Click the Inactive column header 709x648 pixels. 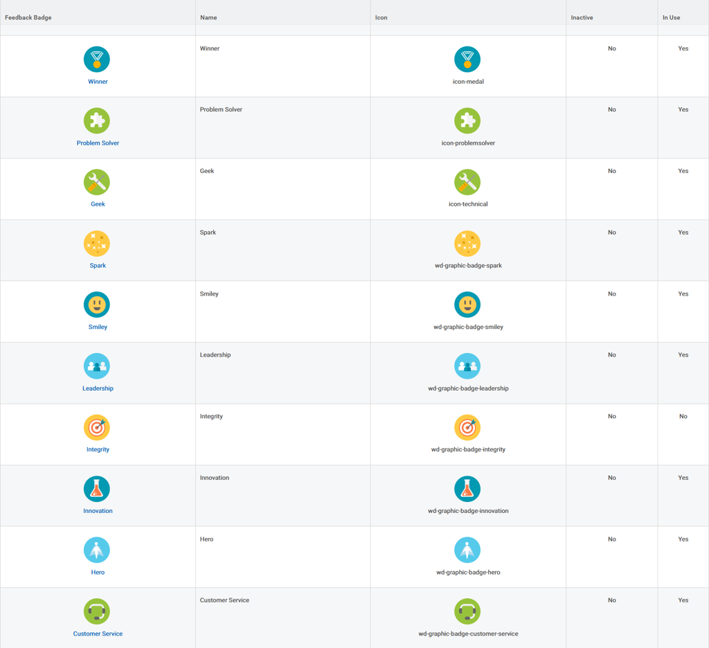click(582, 17)
